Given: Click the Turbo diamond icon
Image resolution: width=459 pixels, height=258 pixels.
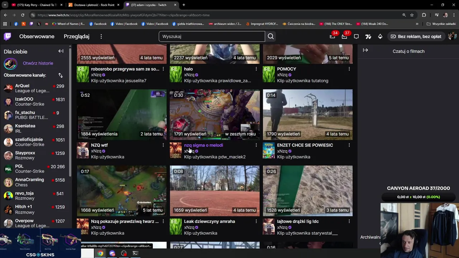Looking at the screenshot, I should tap(380, 37).
